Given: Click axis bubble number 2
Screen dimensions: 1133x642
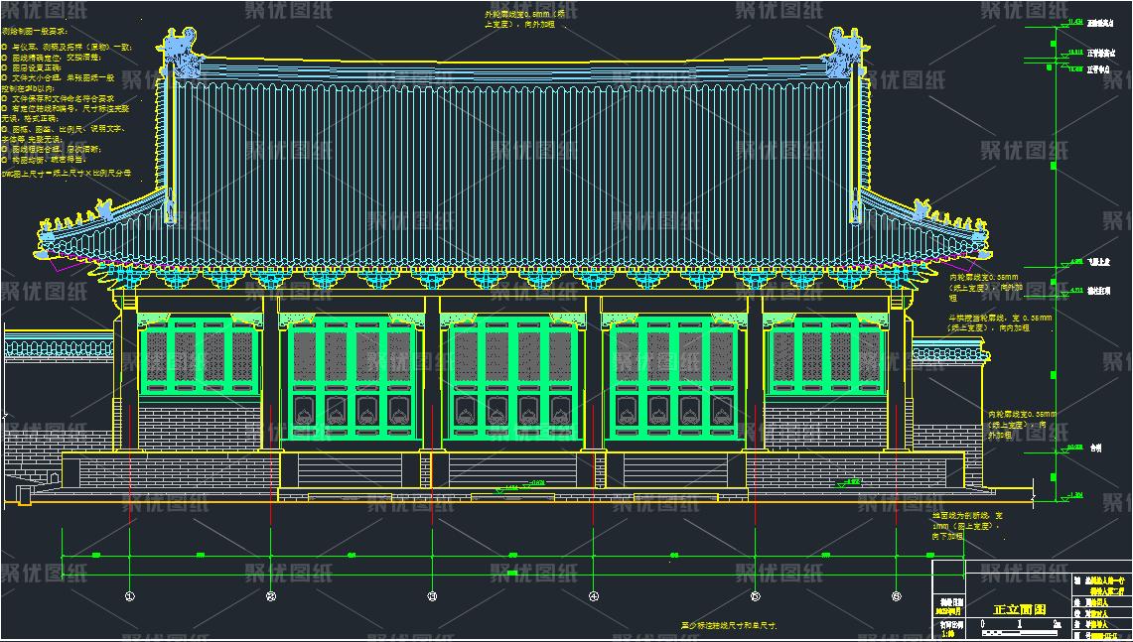Looking at the screenshot, I should [x=271, y=595].
